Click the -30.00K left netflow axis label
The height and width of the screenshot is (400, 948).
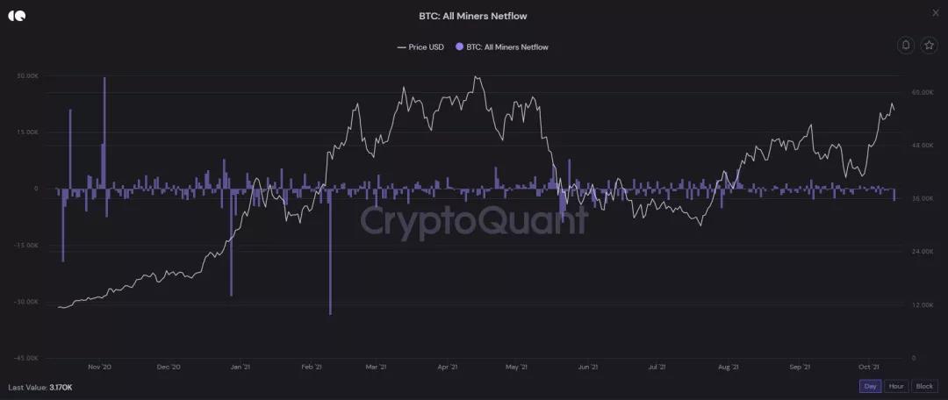[x=28, y=302]
